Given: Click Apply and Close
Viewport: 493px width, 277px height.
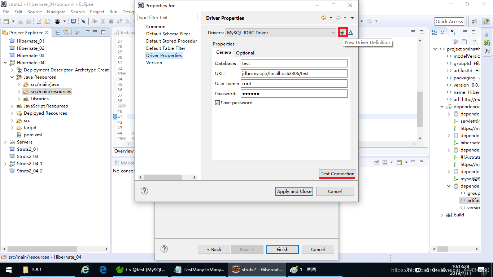Looking at the screenshot, I should 294,192.
